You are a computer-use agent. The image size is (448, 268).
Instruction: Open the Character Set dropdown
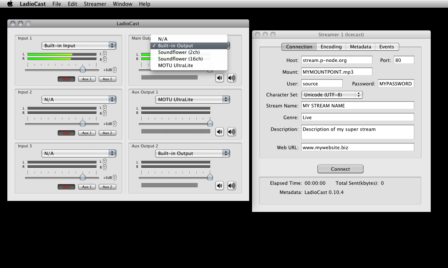tap(332, 95)
